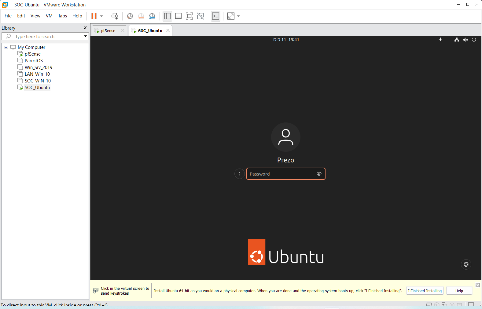
Task: Click the hard disk status bar icon
Action: 429,305
